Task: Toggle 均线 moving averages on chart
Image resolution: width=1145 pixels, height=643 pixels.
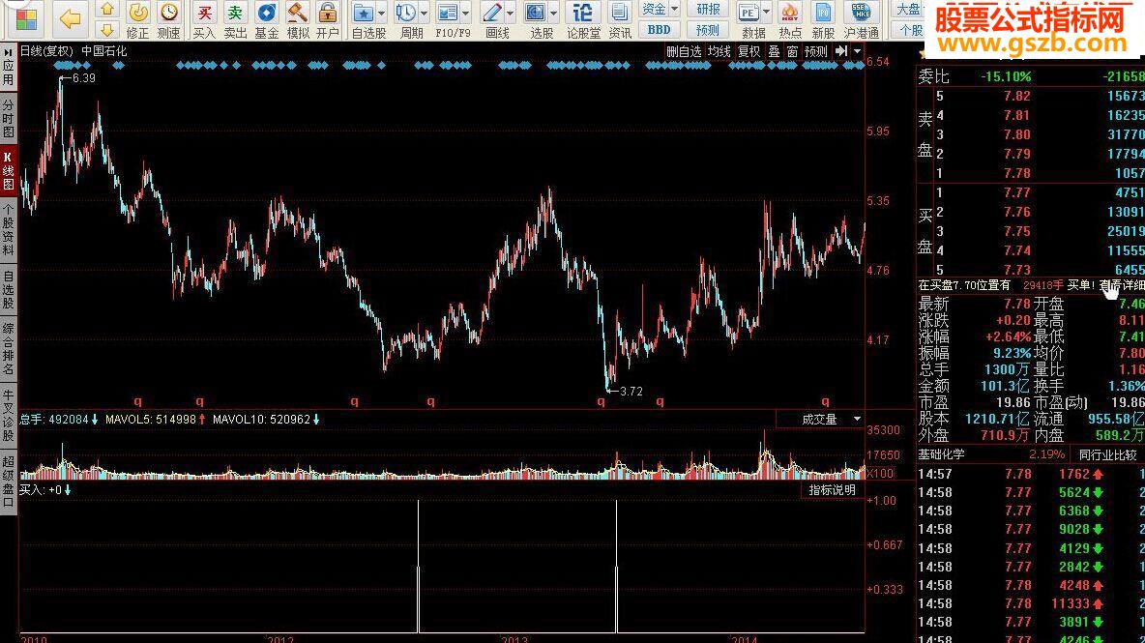Action: (x=719, y=51)
